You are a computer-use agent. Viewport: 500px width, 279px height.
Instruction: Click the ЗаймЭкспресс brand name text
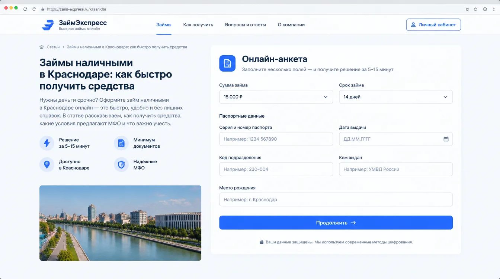pyautogui.click(x=83, y=23)
